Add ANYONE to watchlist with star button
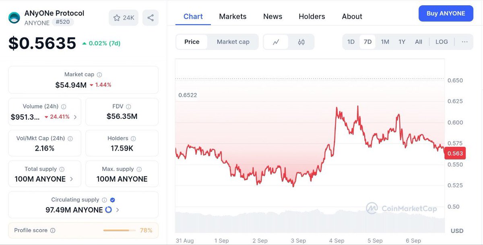This screenshot has height=245, width=483. (124, 18)
